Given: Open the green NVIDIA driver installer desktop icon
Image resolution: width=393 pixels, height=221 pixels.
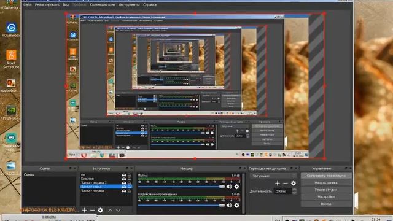Looking at the screenshot, I should coord(11,113).
